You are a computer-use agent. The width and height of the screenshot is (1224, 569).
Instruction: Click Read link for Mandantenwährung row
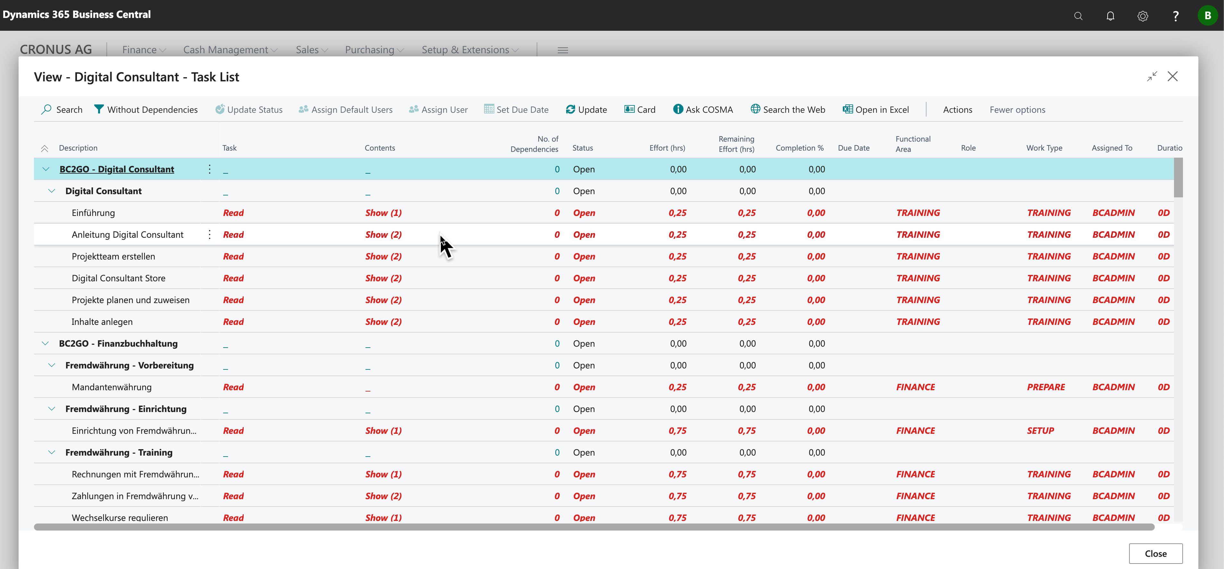coord(233,387)
